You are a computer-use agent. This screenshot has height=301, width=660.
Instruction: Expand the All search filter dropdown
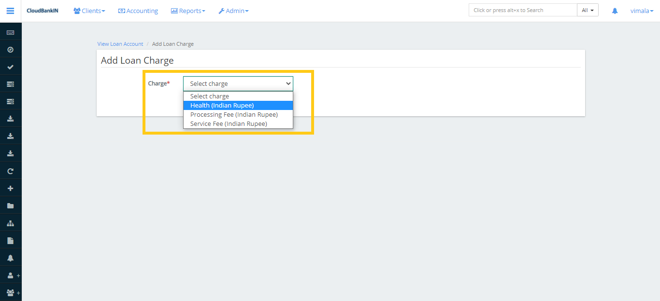pos(588,10)
